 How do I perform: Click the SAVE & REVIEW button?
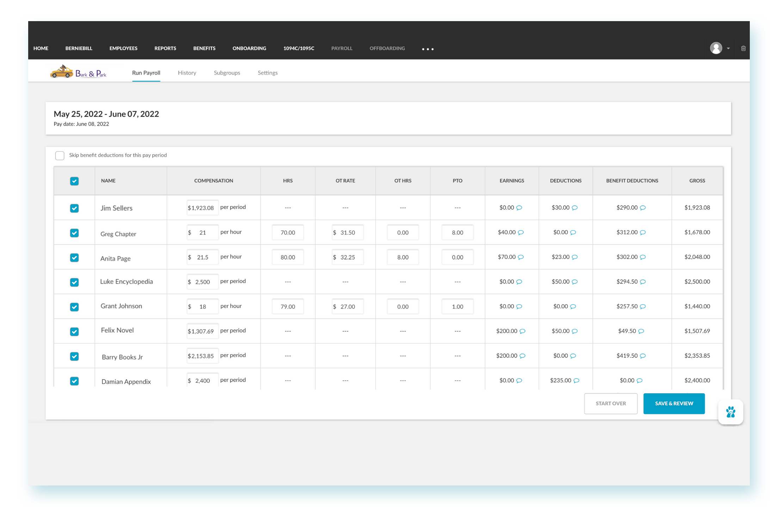point(674,403)
